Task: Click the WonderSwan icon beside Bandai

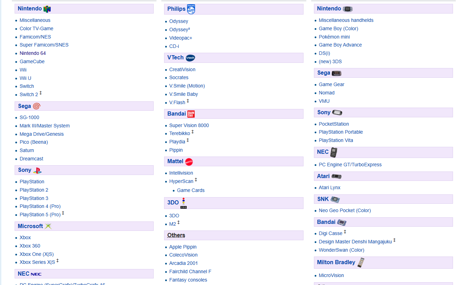Action: (x=342, y=222)
